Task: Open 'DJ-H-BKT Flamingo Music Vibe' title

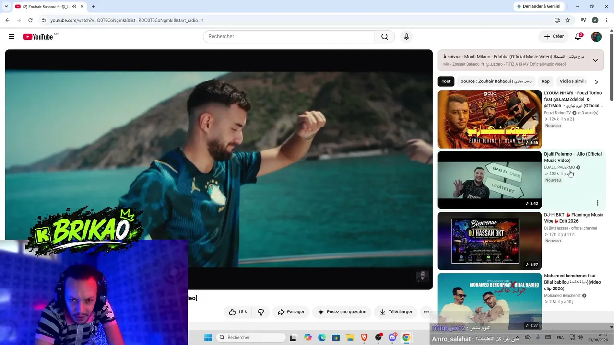Action: pyautogui.click(x=574, y=218)
